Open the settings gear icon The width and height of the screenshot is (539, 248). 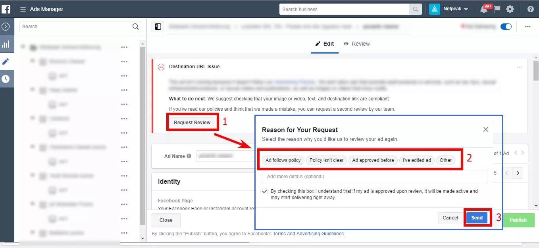pos(510,9)
